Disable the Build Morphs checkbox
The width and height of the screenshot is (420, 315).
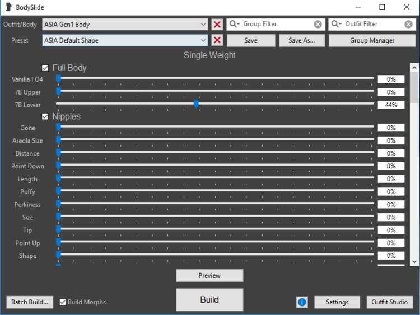[62, 302]
